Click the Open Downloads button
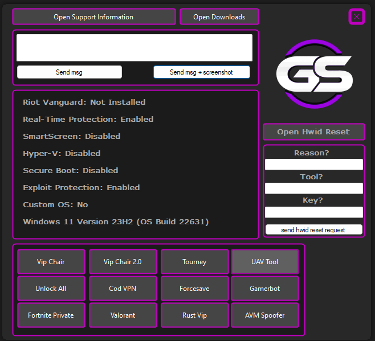 [x=219, y=17]
